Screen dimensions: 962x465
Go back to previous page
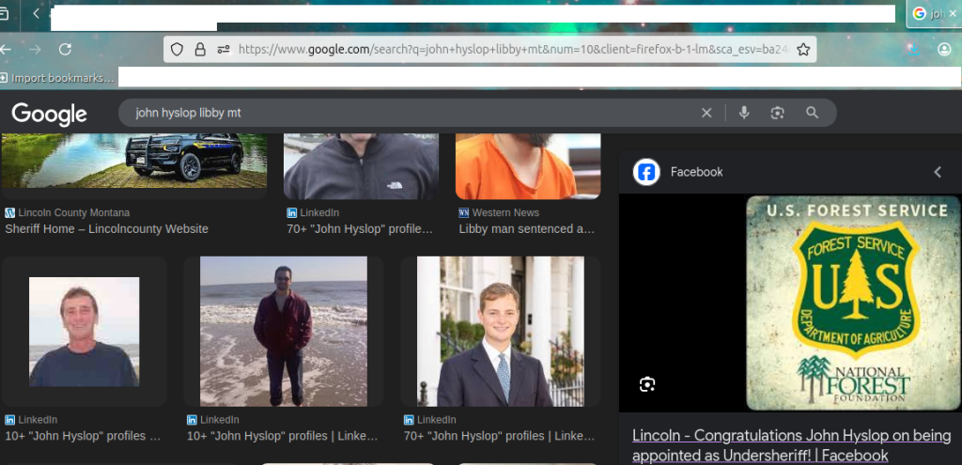8,49
